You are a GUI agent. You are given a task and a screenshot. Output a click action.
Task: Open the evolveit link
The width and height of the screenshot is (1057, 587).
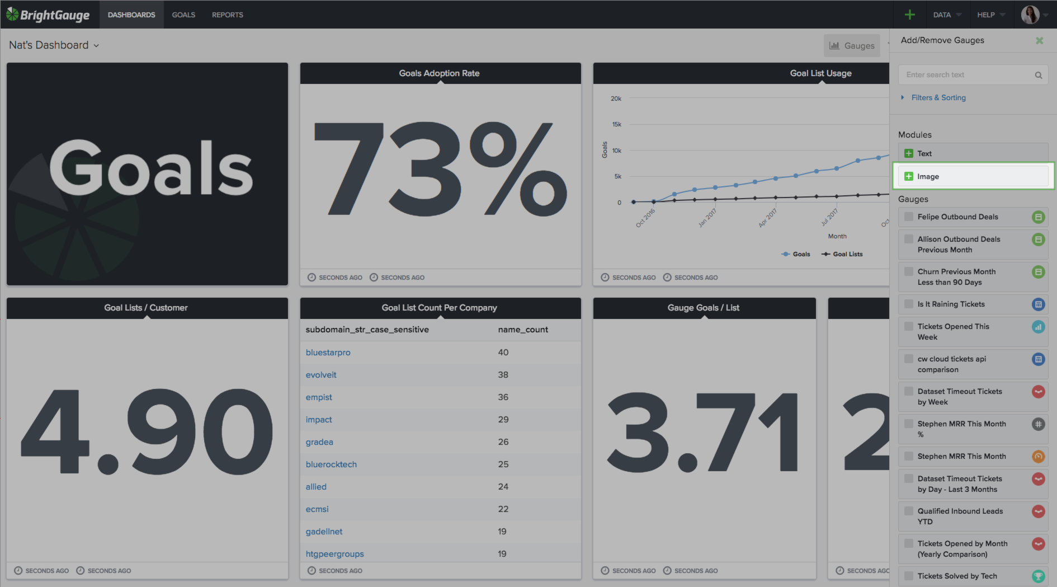click(x=321, y=375)
